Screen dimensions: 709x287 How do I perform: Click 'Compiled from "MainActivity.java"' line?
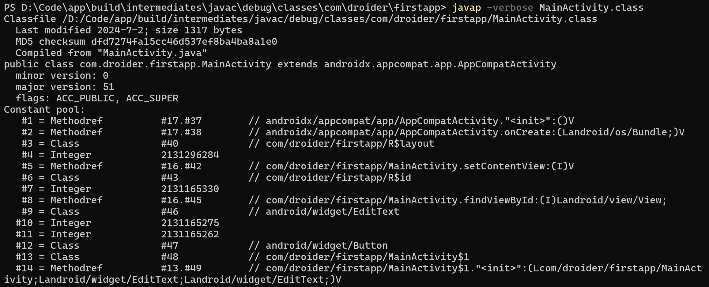click(111, 53)
